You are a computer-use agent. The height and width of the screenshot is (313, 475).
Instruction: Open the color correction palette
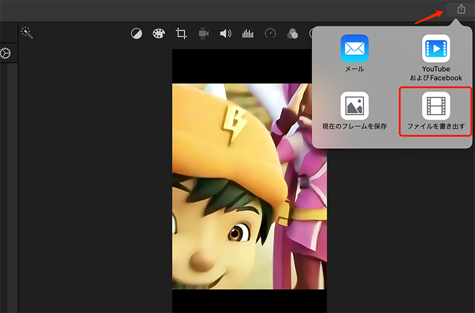click(x=159, y=34)
